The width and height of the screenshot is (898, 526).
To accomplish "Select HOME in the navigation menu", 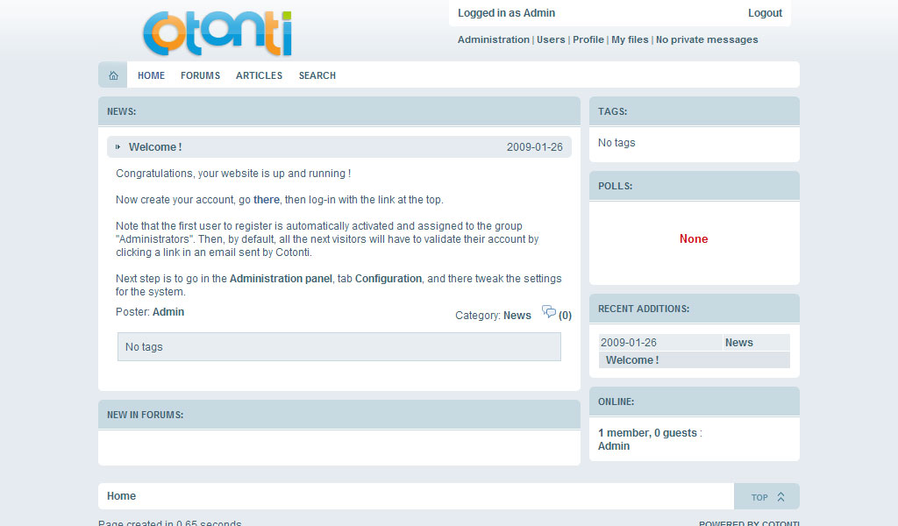I will tap(151, 75).
